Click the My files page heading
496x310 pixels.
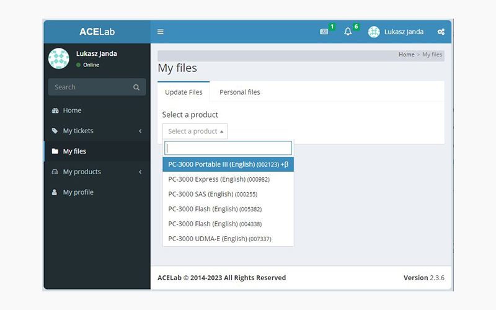pyautogui.click(x=177, y=68)
